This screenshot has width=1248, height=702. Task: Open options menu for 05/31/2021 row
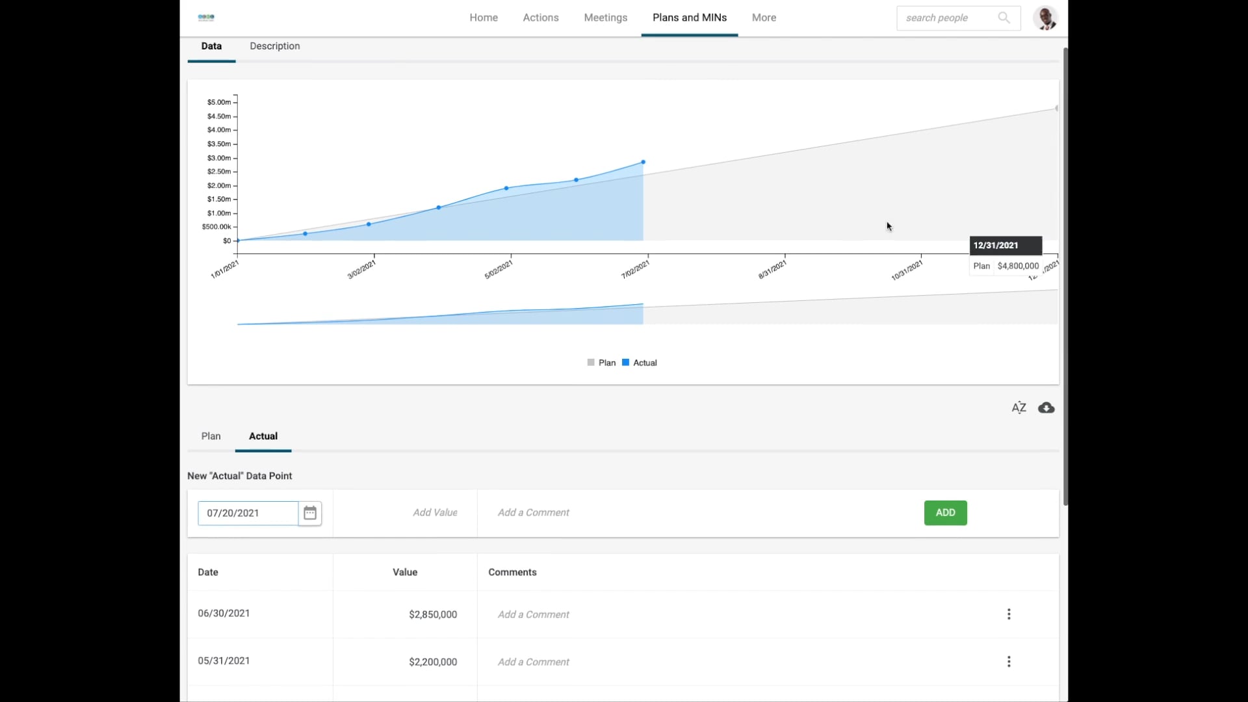[1009, 662]
